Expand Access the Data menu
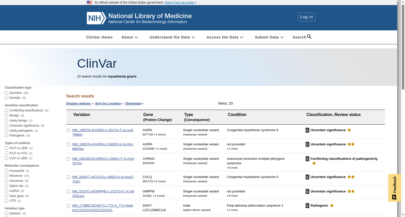Viewport: 405px width, 217px height. click(225, 37)
